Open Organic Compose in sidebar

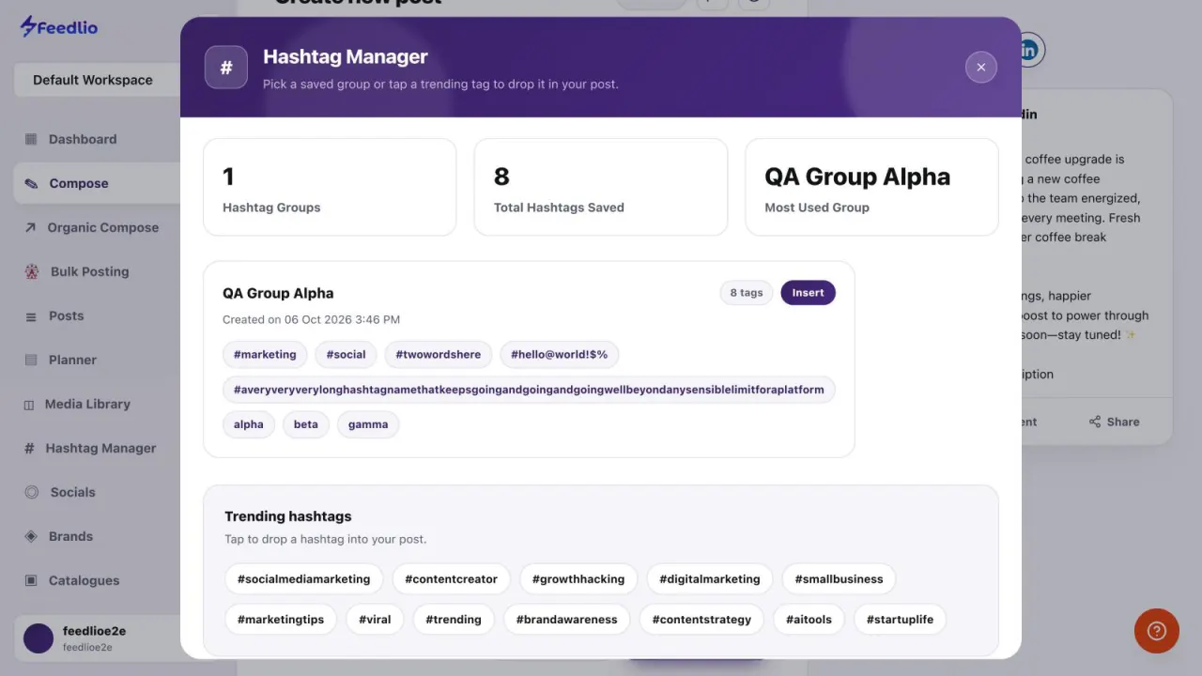102,227
